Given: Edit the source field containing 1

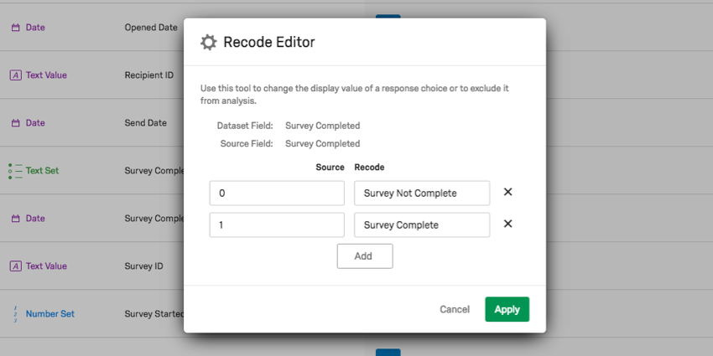Looking at the screenshot, I should [x=277, y=224].
